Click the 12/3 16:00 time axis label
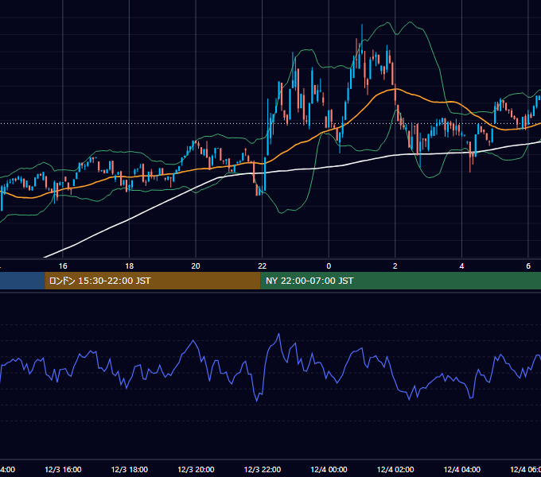This screenshot has height=477, width=541. point(63,469)
